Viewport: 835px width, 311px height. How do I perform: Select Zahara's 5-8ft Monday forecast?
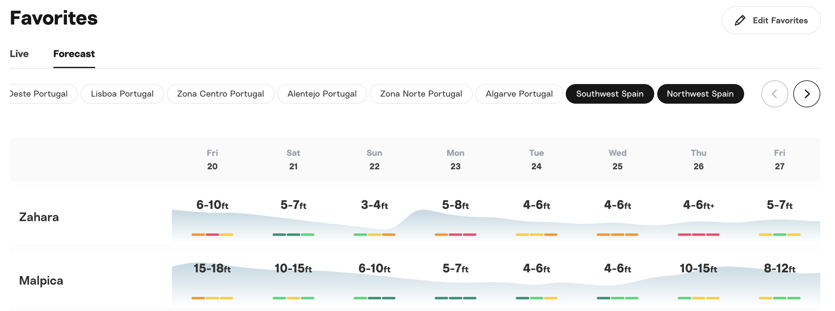[456, 205]
